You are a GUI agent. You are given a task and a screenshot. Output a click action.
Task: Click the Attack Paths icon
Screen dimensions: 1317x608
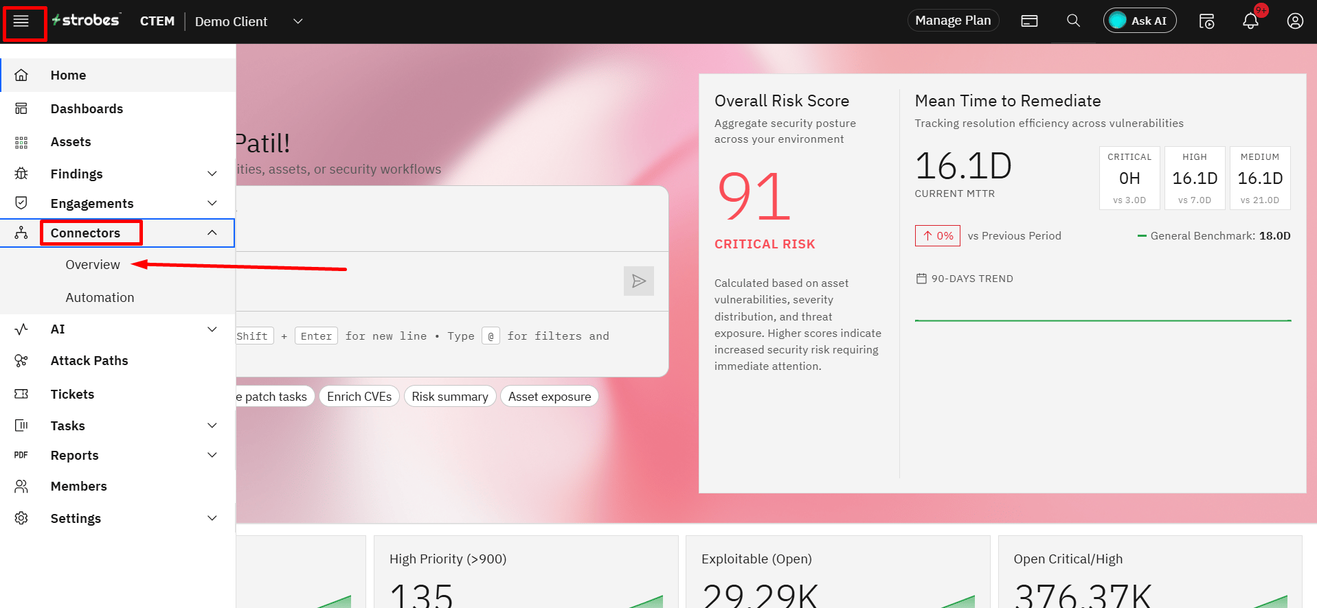pyautogui.click(x=21, y=360)
